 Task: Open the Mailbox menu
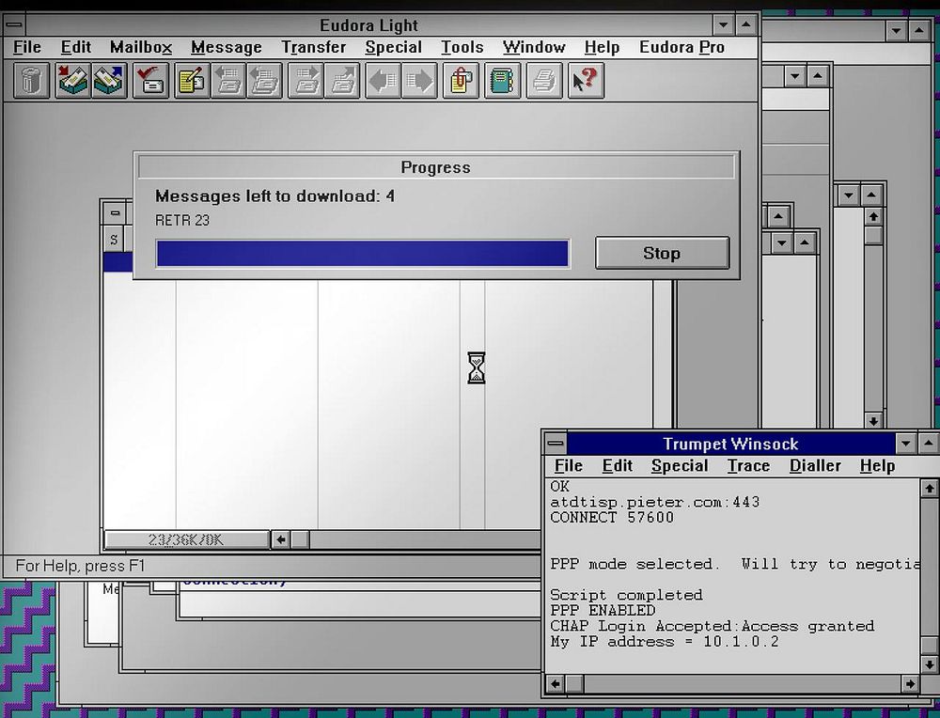click(x=141, y=47)
